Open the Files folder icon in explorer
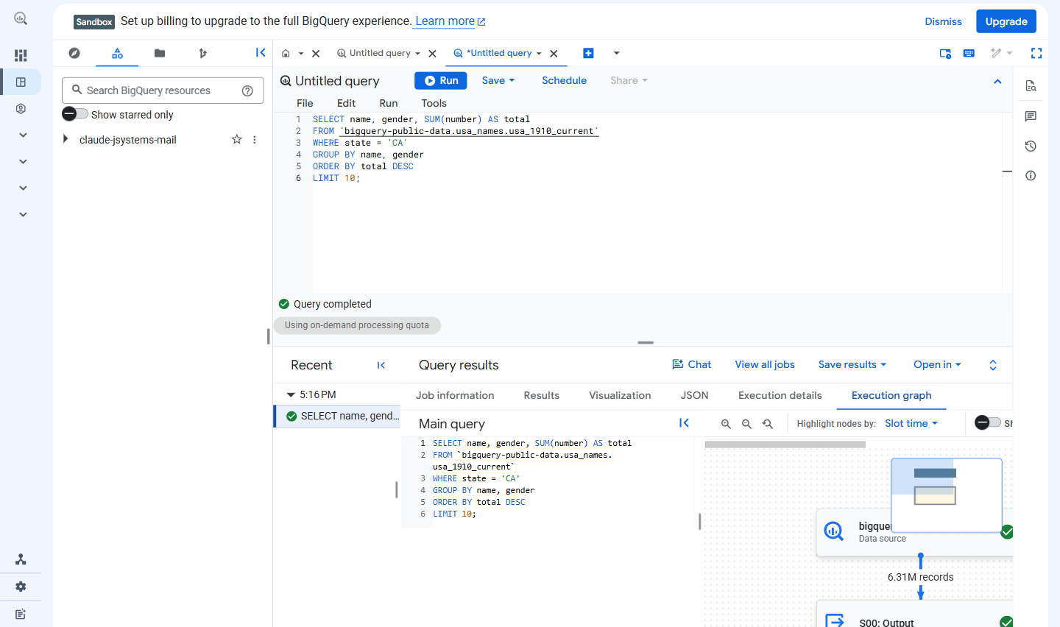The width and height of the screenshot is (1060, 627). point(160,53)
